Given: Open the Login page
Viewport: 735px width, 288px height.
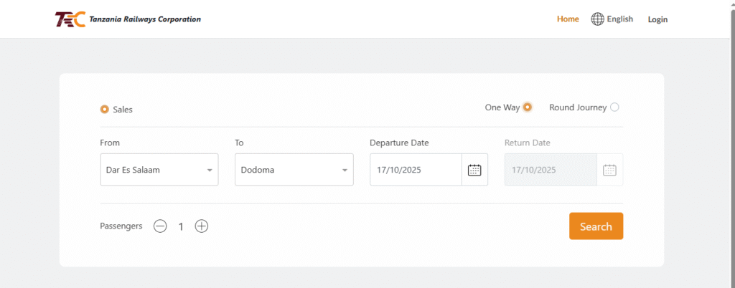Looking at the screenshot, I should (x=657, y=19).
